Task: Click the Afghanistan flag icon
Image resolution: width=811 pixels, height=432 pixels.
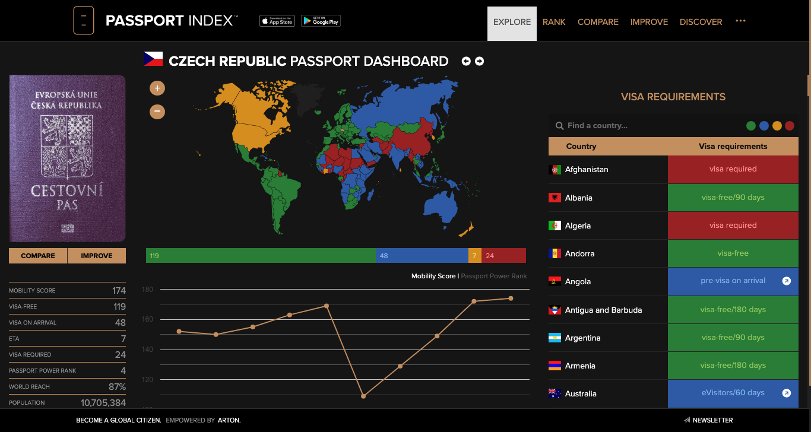Action: click(x=555, y=170)
